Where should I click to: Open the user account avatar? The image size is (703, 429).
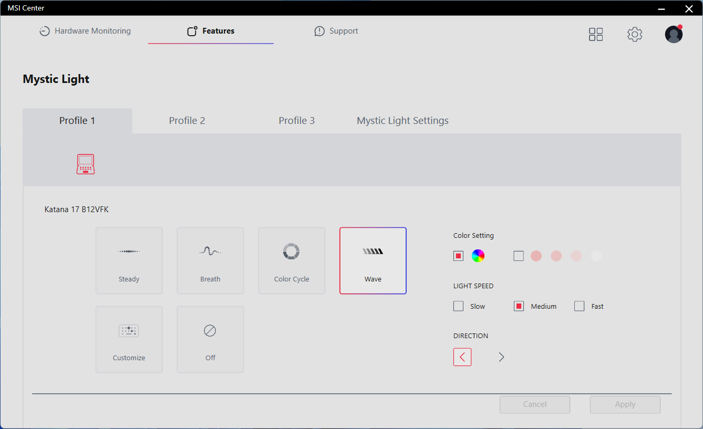(x=674, y=34)
